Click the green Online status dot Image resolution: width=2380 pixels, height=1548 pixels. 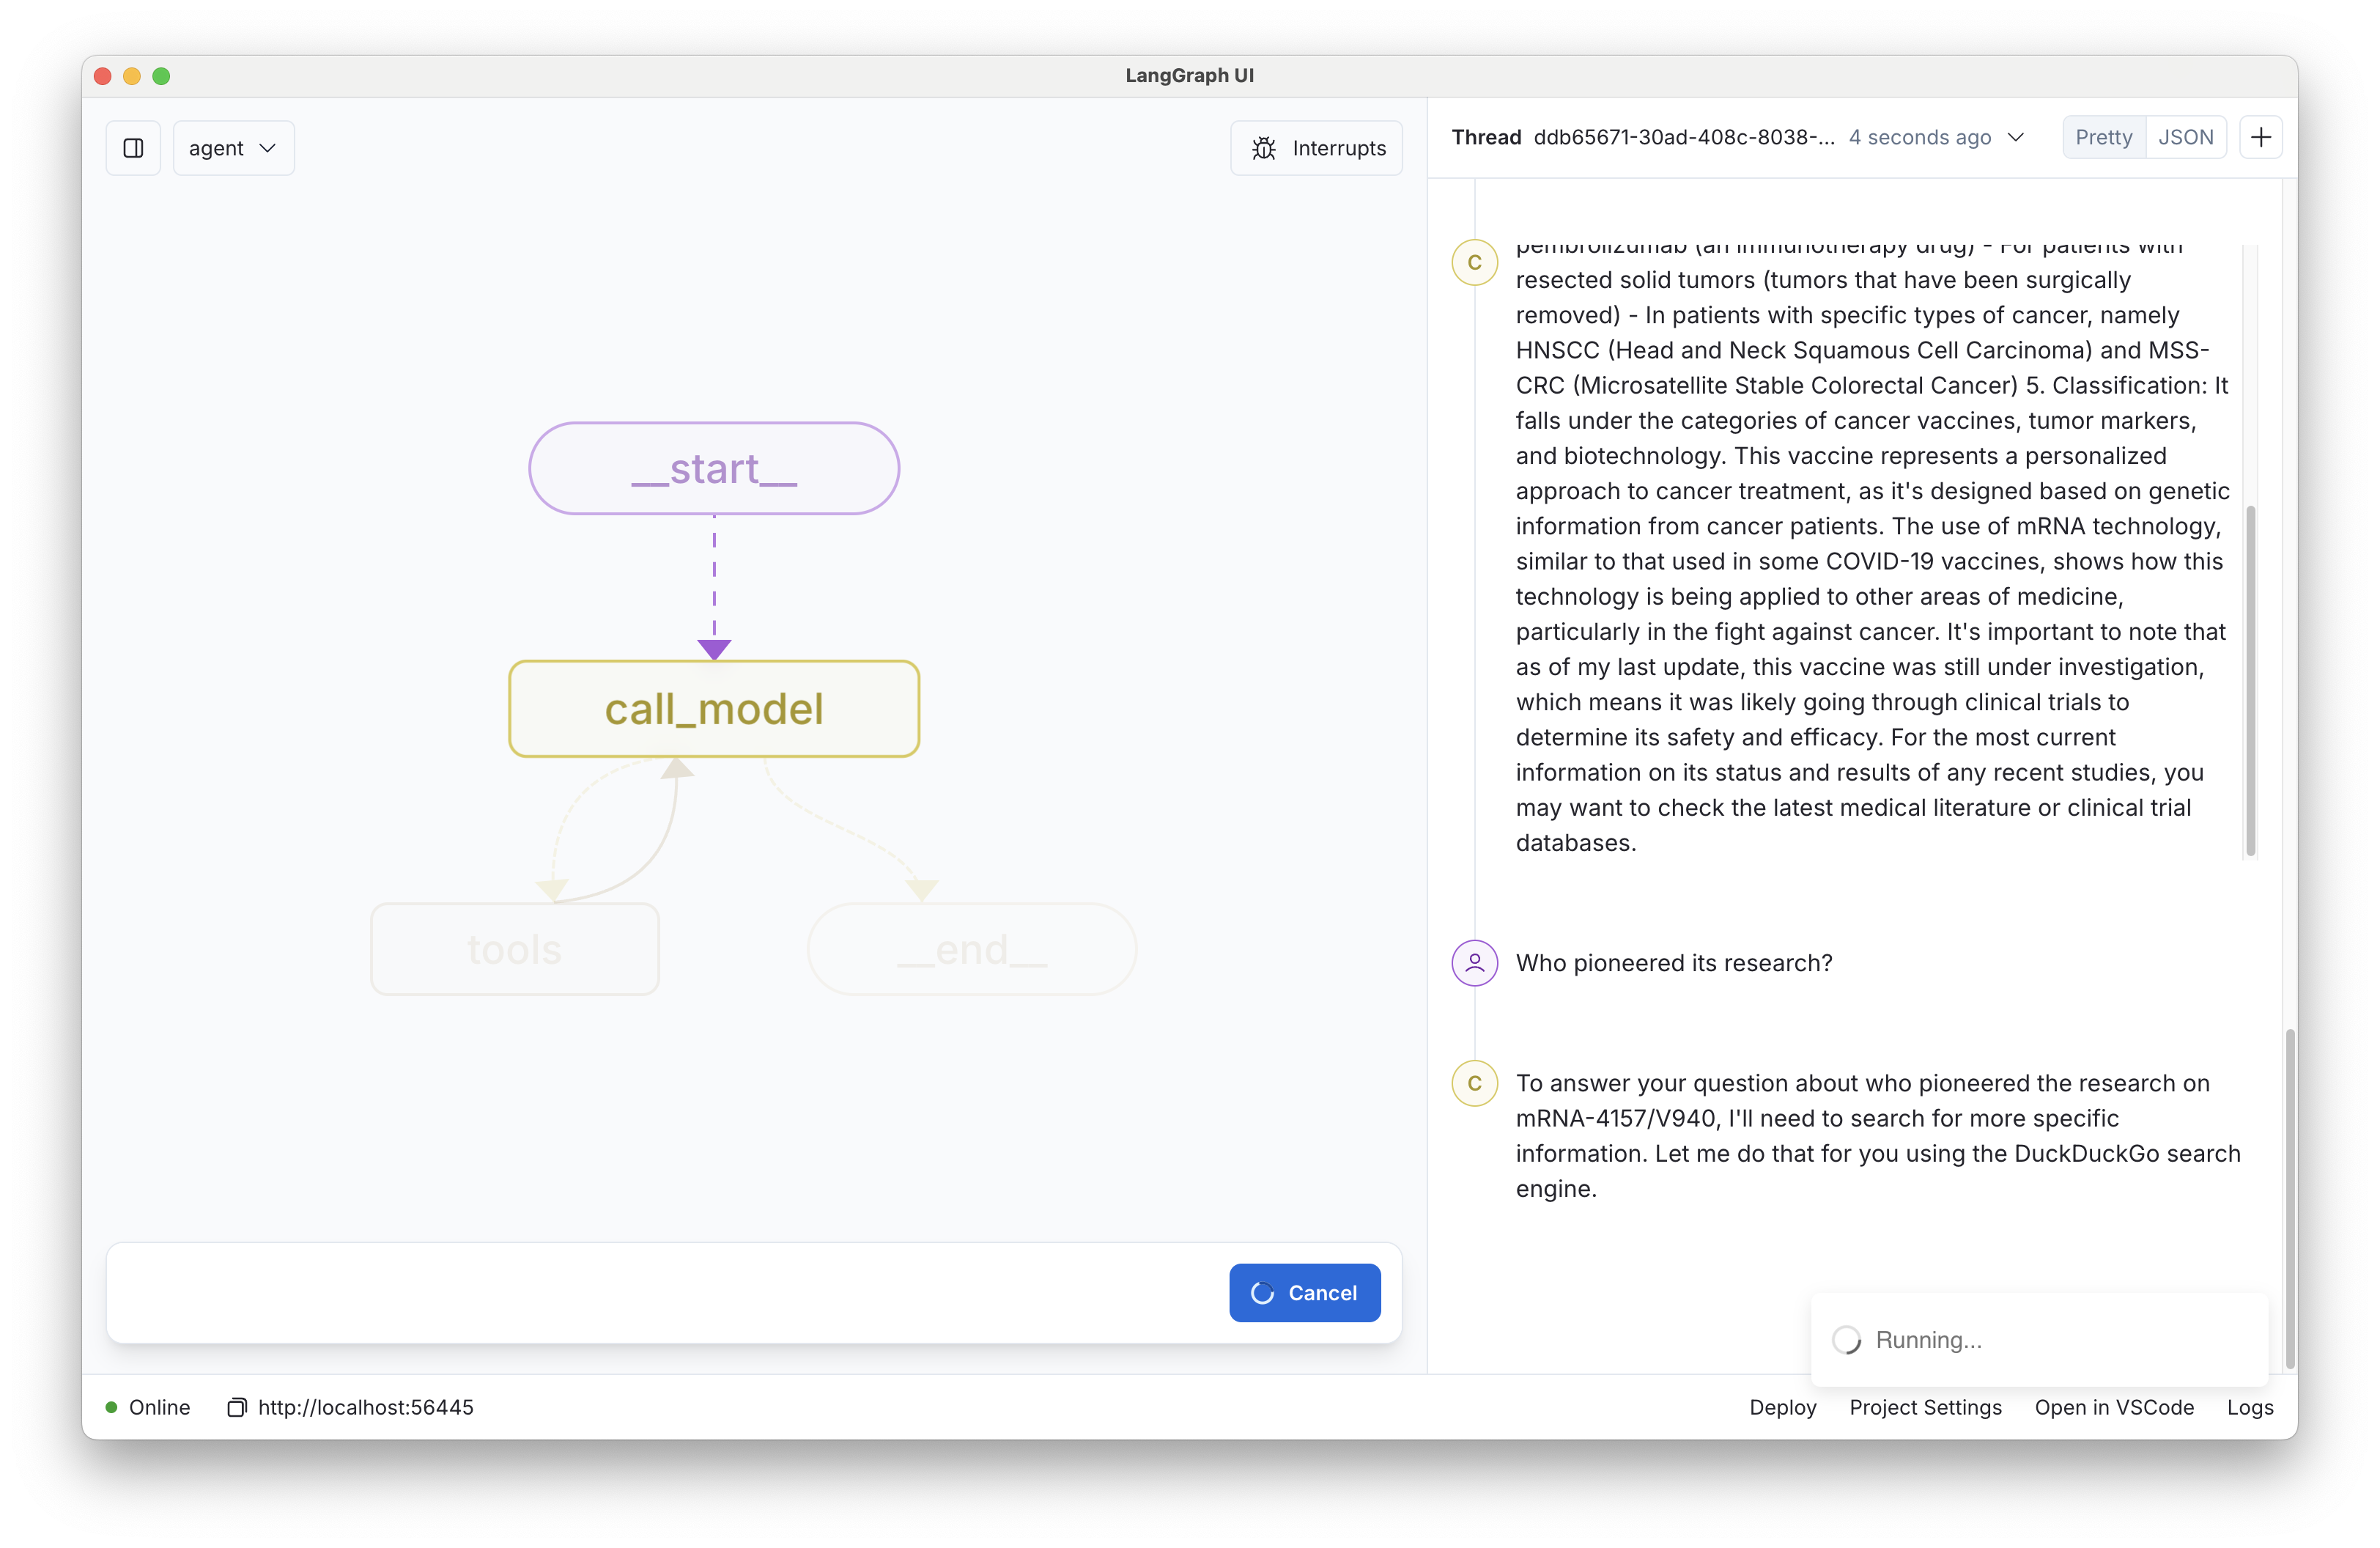coord(113,1407)
